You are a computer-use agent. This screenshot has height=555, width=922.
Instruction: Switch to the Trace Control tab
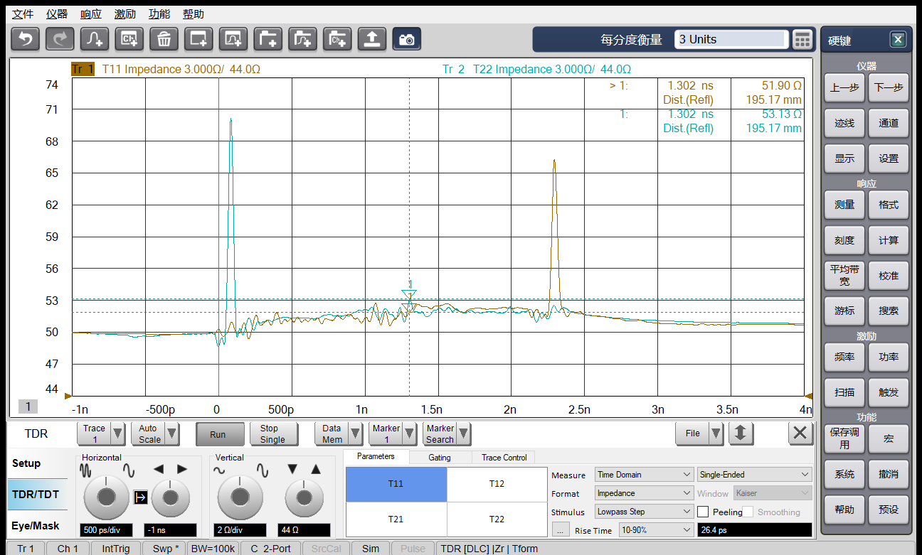pyautogui.click(x=504, y=457)
